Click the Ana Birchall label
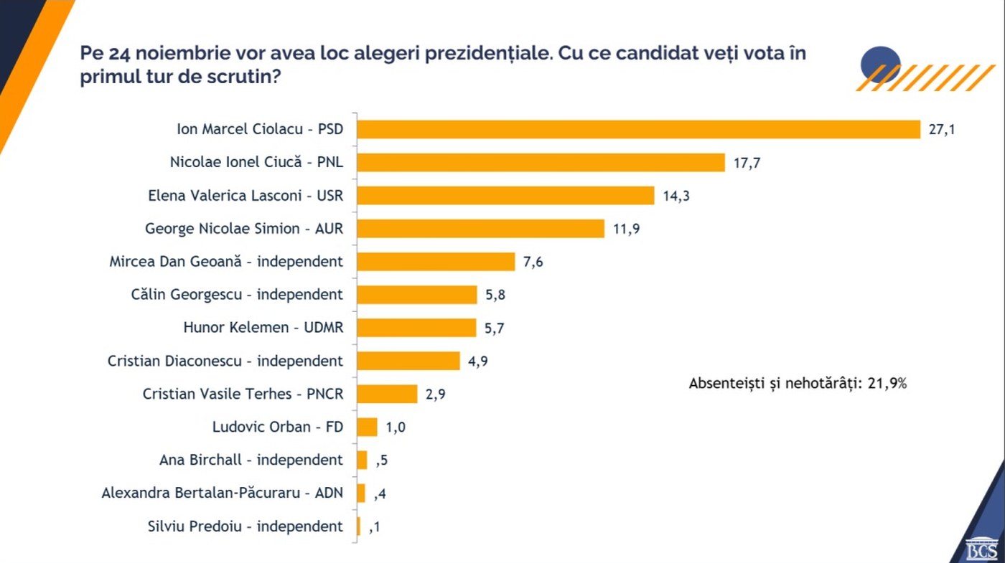The width and height of the screenshot is (1005, 563). [251, 460]
